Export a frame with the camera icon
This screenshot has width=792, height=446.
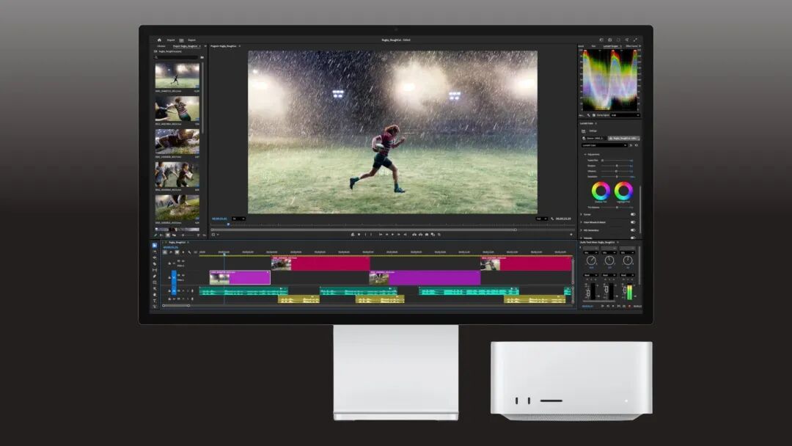pyautogui.click(x=427, y=234)
